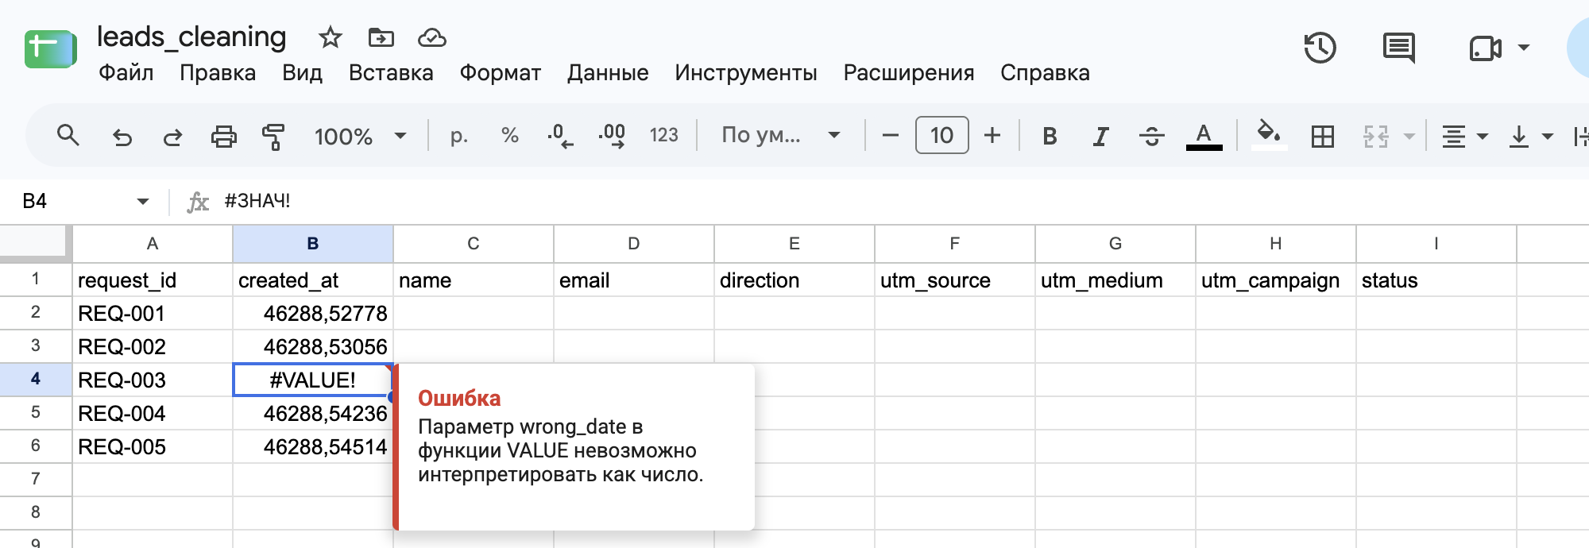The height and width of the screenshot is (548, 1589).
Task: Expand merge cells options arrow
Action: [x=1409, y=137]
